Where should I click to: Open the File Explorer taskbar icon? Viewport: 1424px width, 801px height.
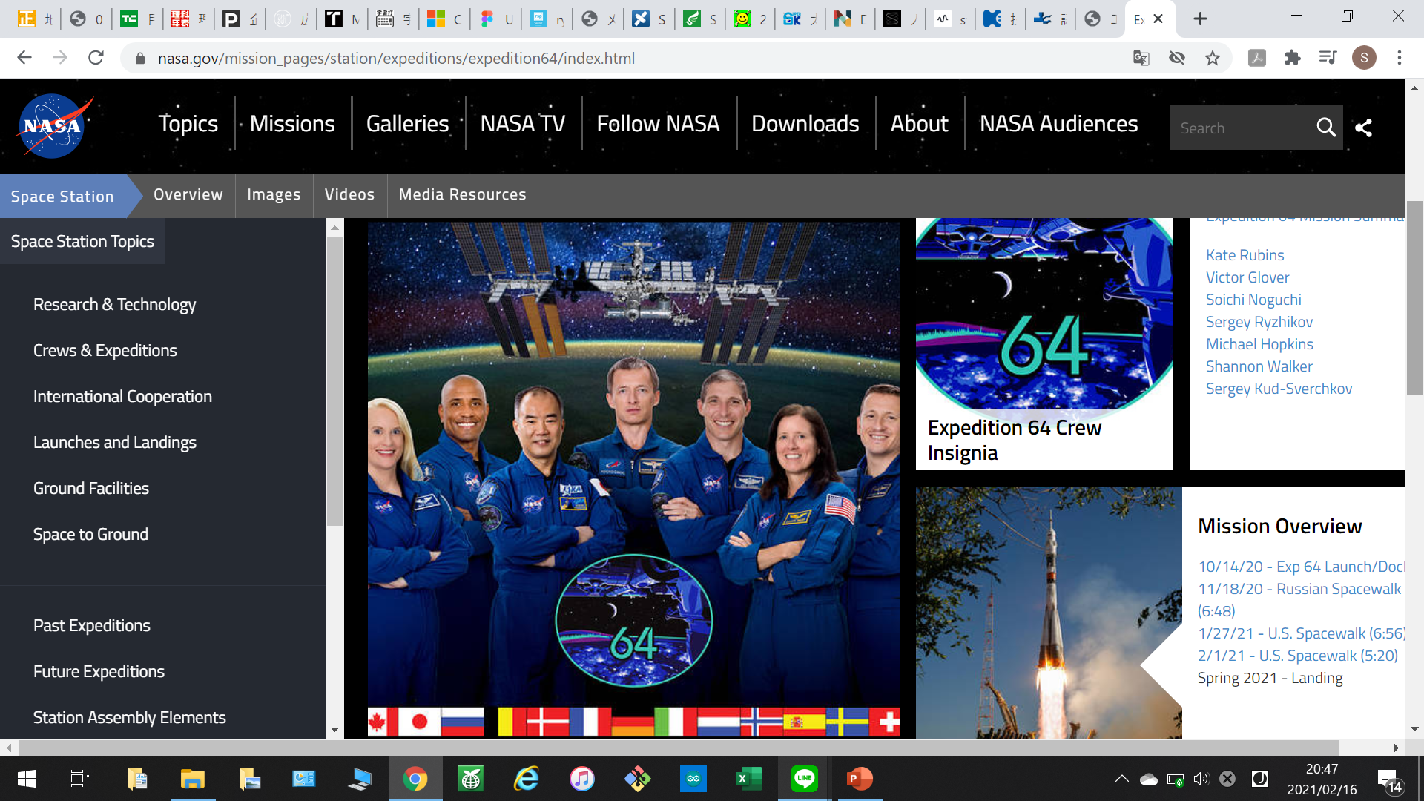pyautogui.click(x=193, y=779)
